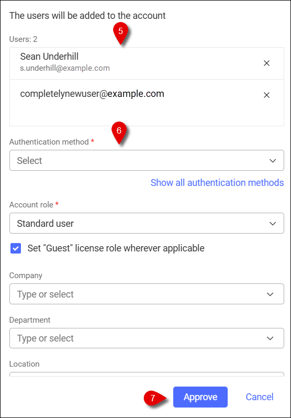291x418 pixels.
Task: Remove Sean Underhill from the users list
Action: click(266, 63)
